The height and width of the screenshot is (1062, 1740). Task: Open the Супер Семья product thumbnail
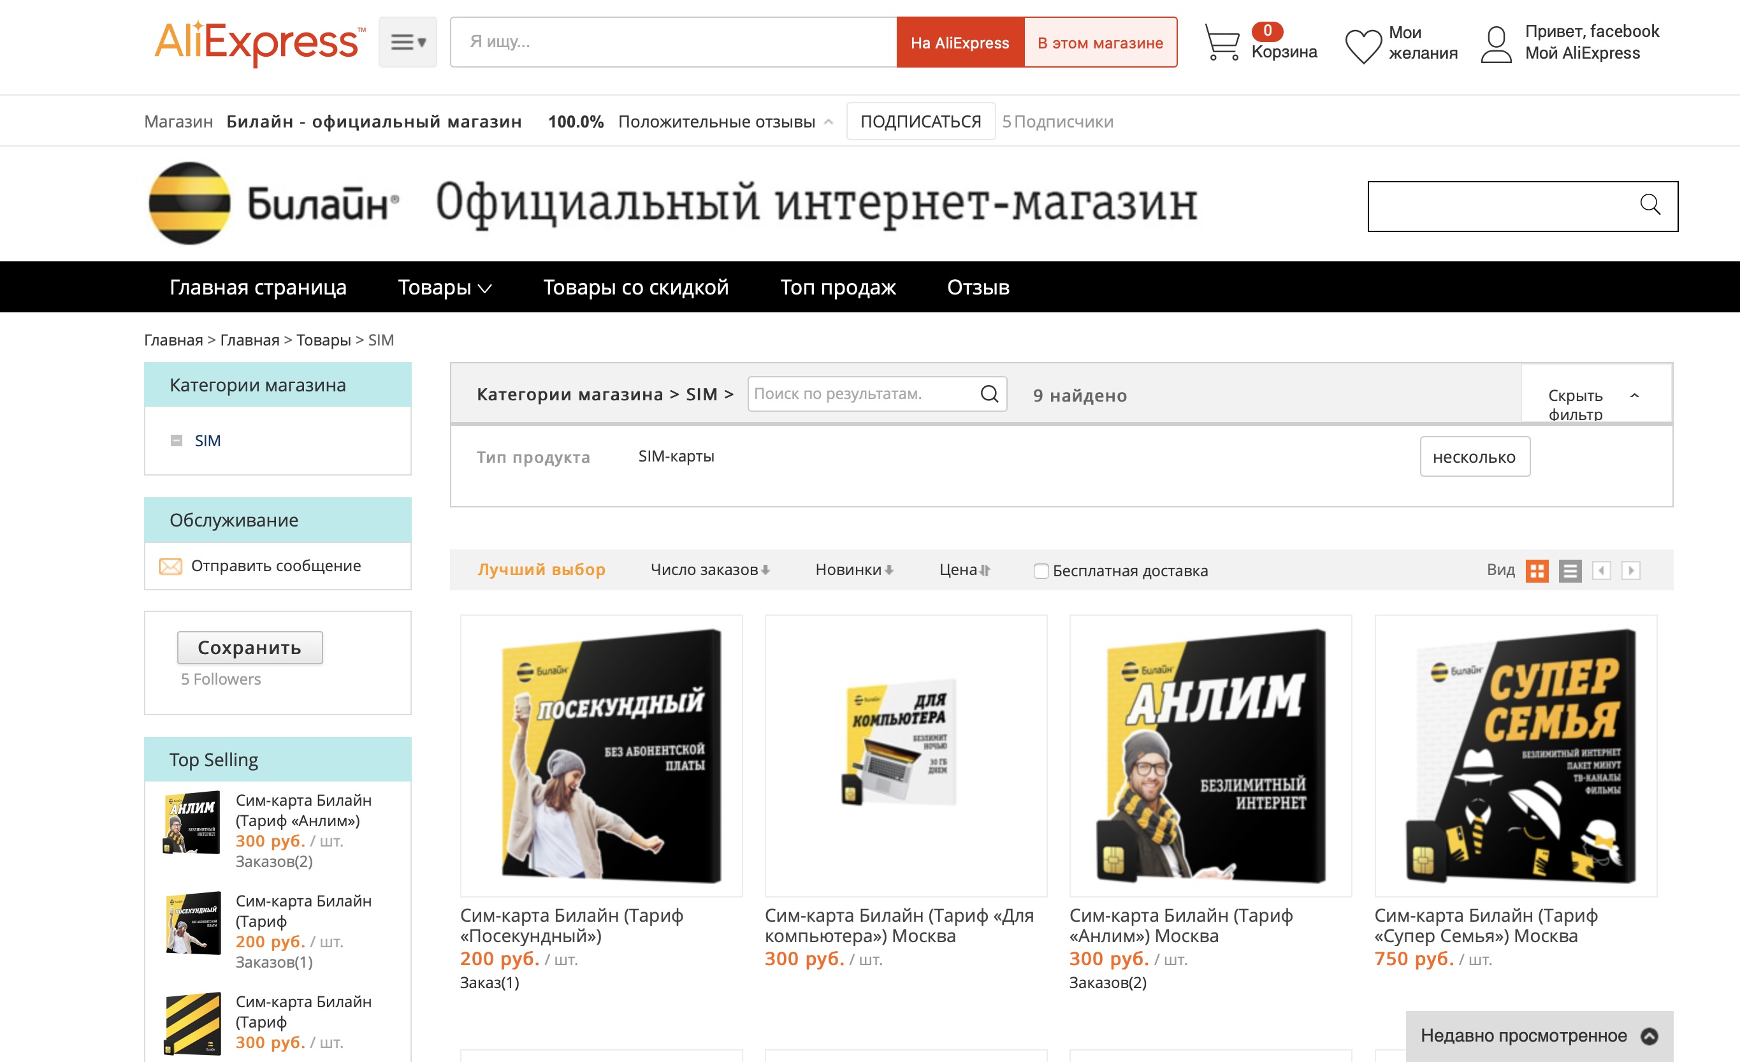1516,755
